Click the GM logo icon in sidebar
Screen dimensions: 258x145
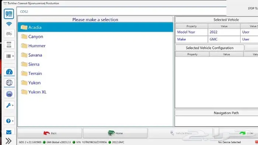[x=9, y=14]
